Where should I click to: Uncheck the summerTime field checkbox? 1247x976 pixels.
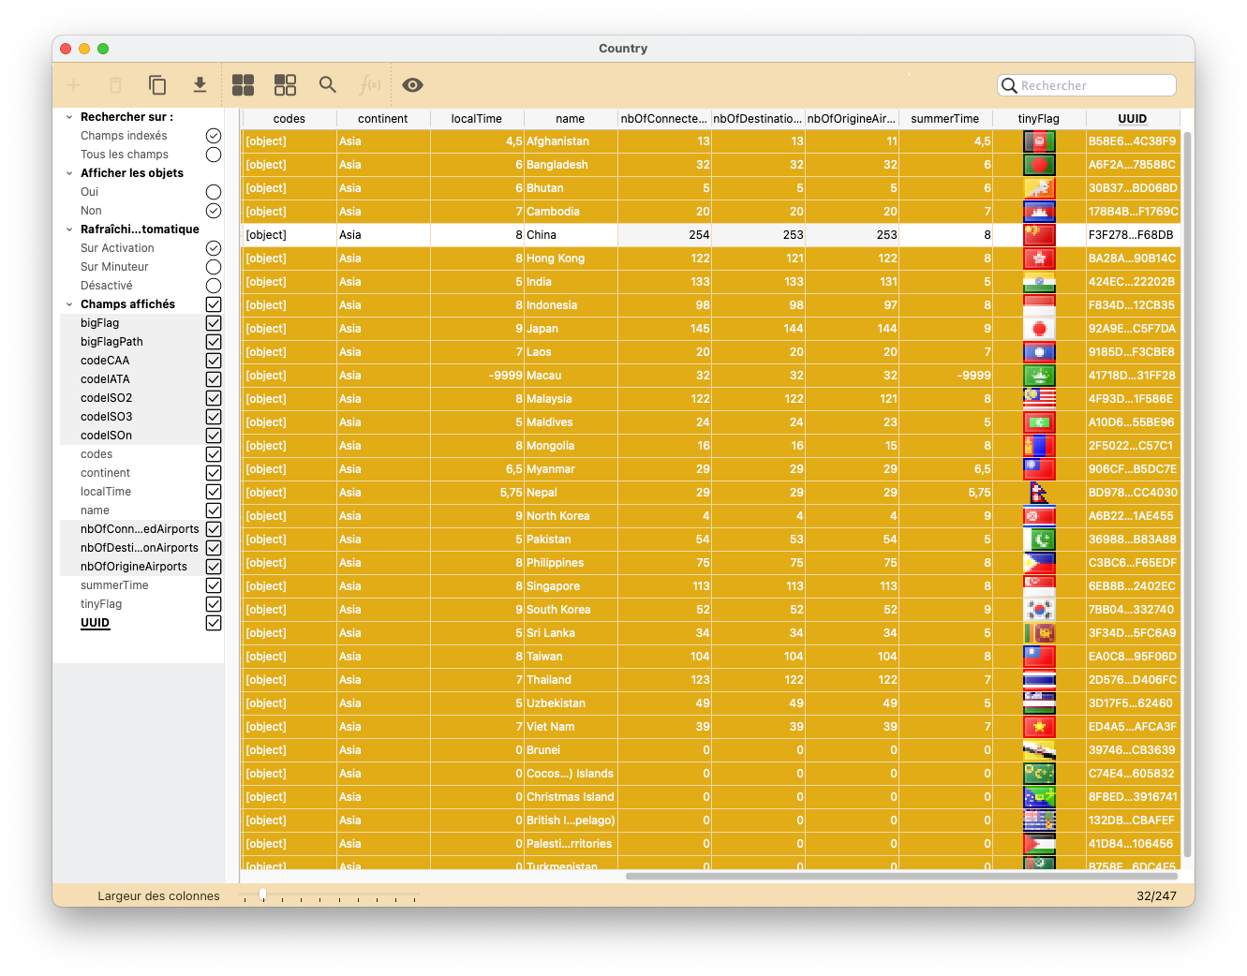[x=214, y=585]
